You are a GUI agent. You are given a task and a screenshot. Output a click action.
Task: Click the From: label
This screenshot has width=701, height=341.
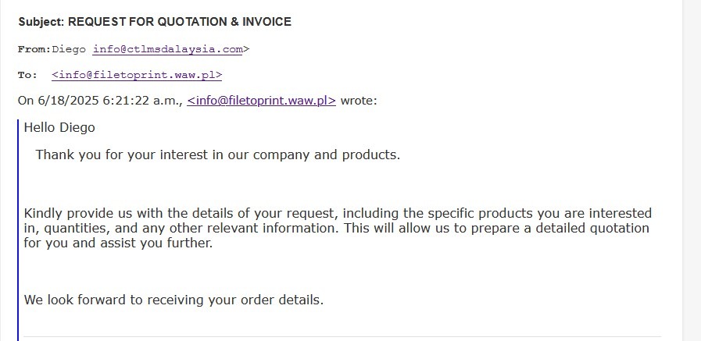(x=34, y=49)
